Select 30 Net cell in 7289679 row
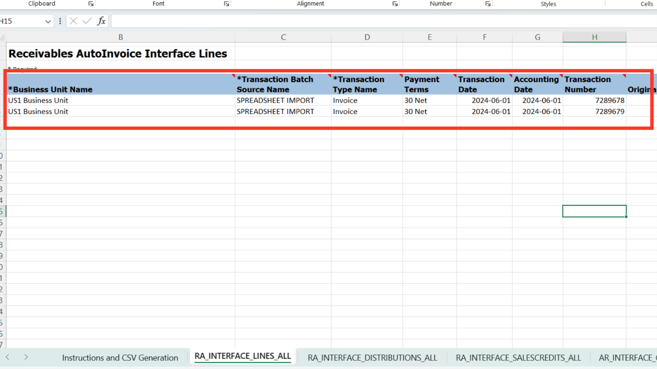This screenshot has height=369, width=657. 429,111
